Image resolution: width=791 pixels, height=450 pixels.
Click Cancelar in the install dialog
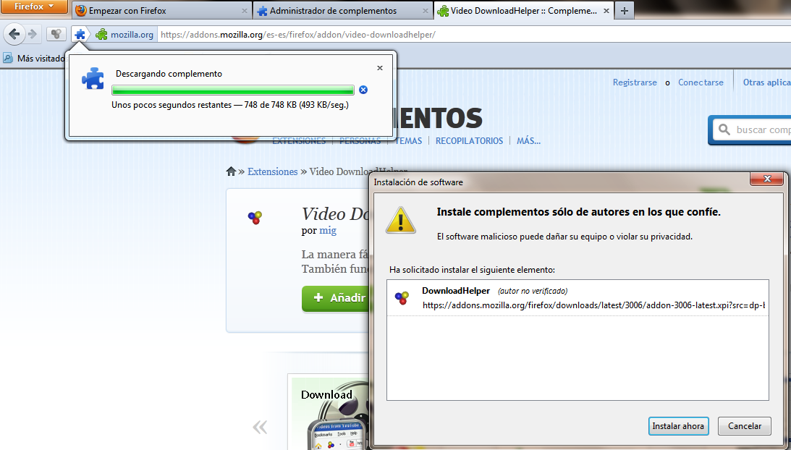coord(744,426)
